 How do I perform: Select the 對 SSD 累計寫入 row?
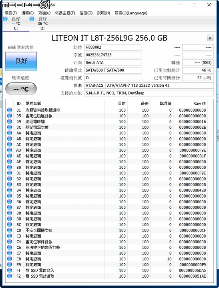pos(106,270)
